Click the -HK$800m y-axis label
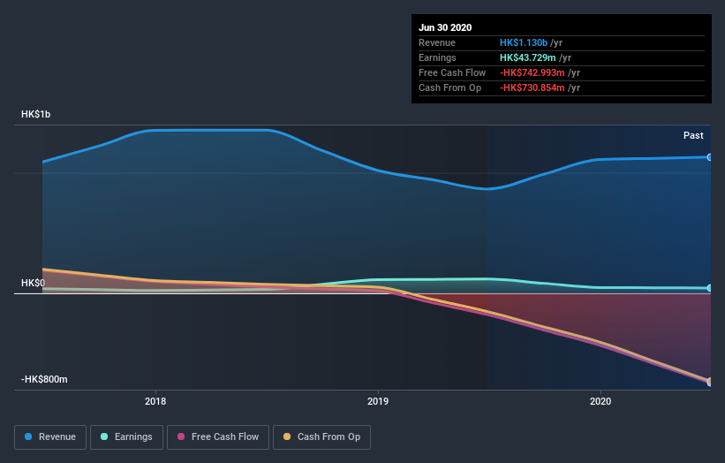Viewport: 725px width, 463px height. [x=44, y=379]
